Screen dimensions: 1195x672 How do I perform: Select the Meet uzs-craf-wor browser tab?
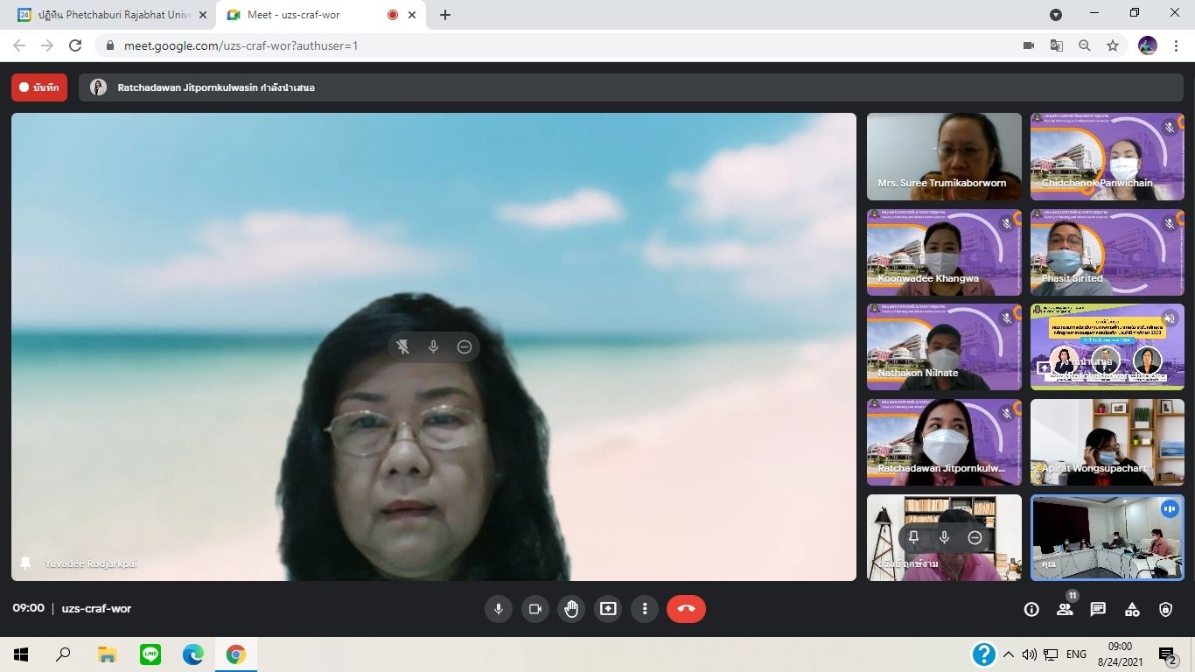pos(306,15)
